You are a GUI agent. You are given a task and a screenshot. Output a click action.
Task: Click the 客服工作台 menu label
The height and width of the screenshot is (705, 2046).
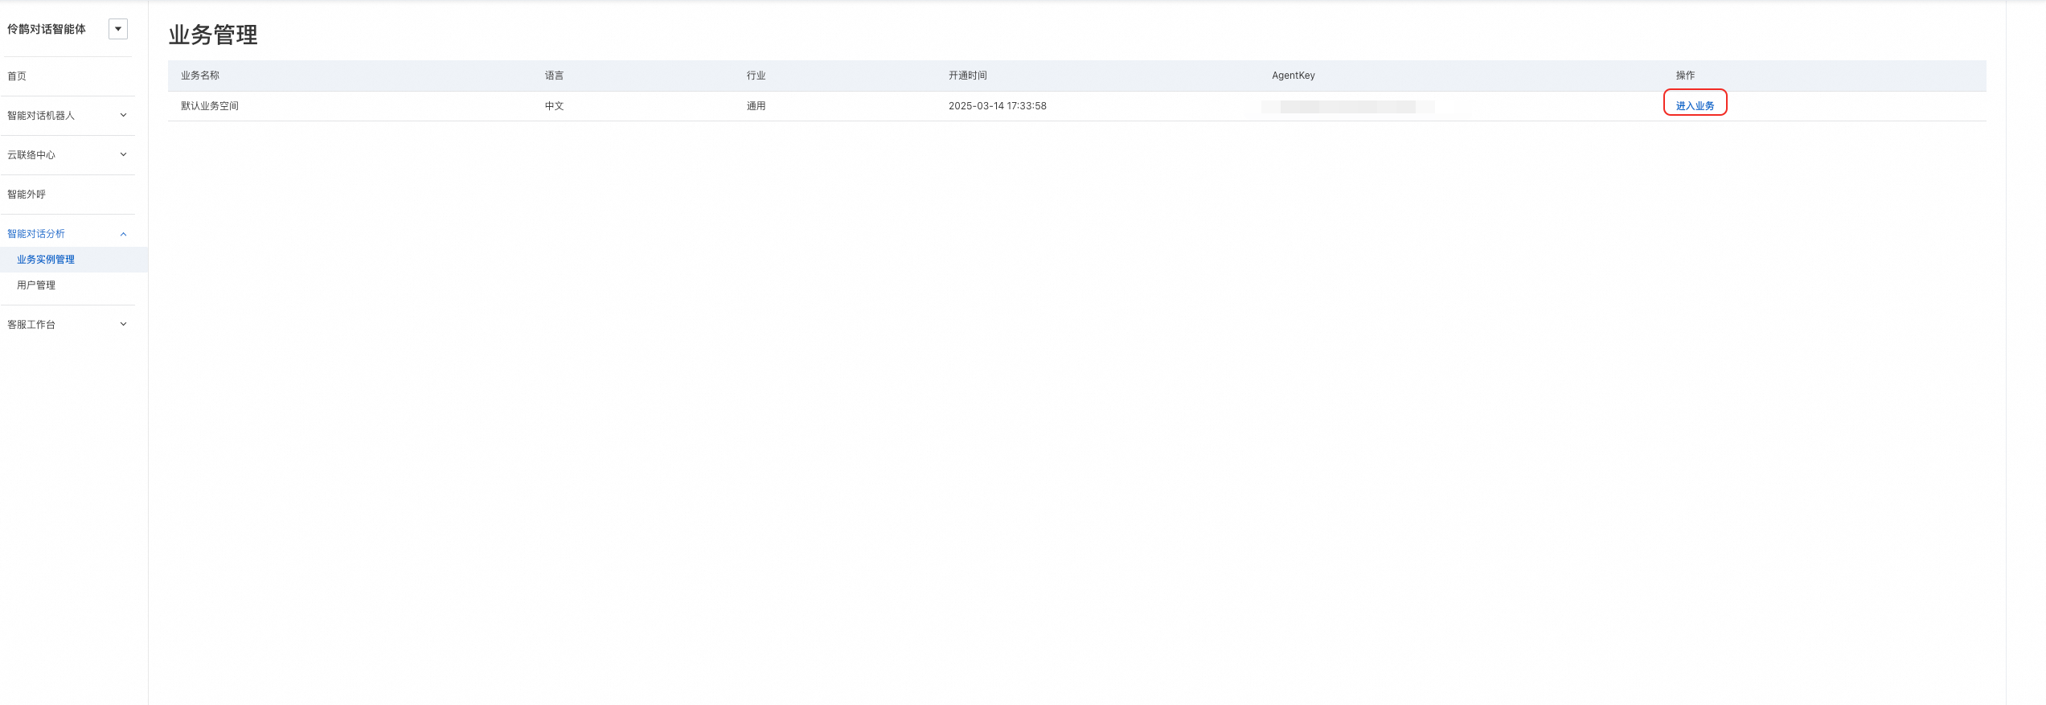[x=31, y=325]
